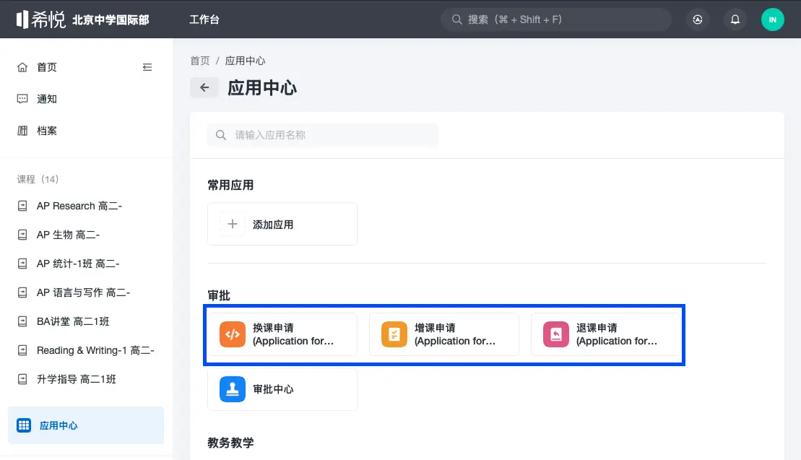Open the 退课申请 application
This screenshot has width=801, height=460.
pos(607,334)
